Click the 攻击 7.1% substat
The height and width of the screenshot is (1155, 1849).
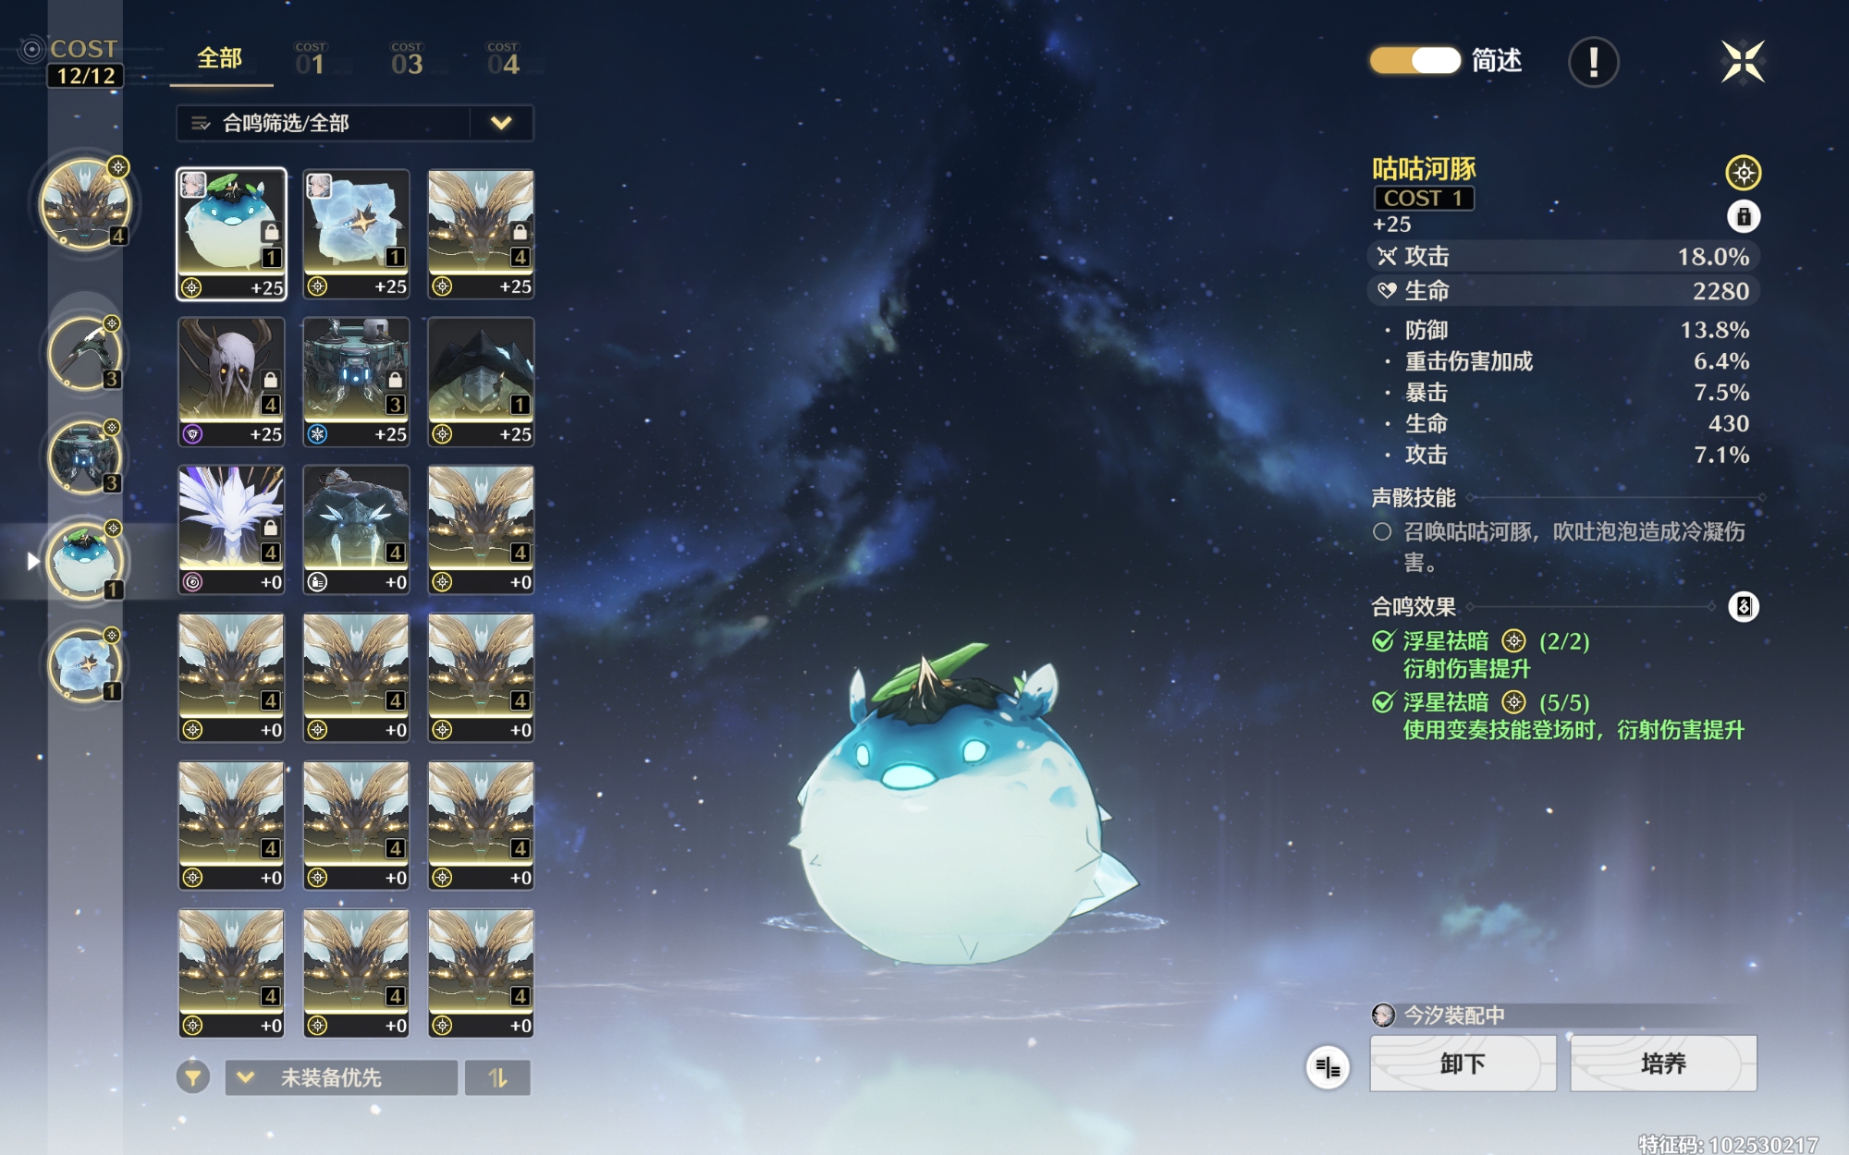tap(1568, 455)
